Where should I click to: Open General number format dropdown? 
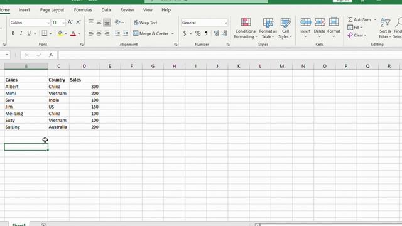(x=225, y=23)
